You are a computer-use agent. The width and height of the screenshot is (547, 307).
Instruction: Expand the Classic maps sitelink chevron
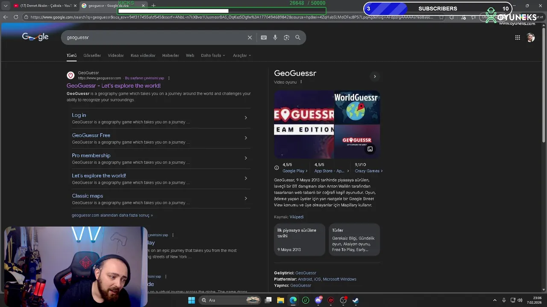tap(246, 198)
